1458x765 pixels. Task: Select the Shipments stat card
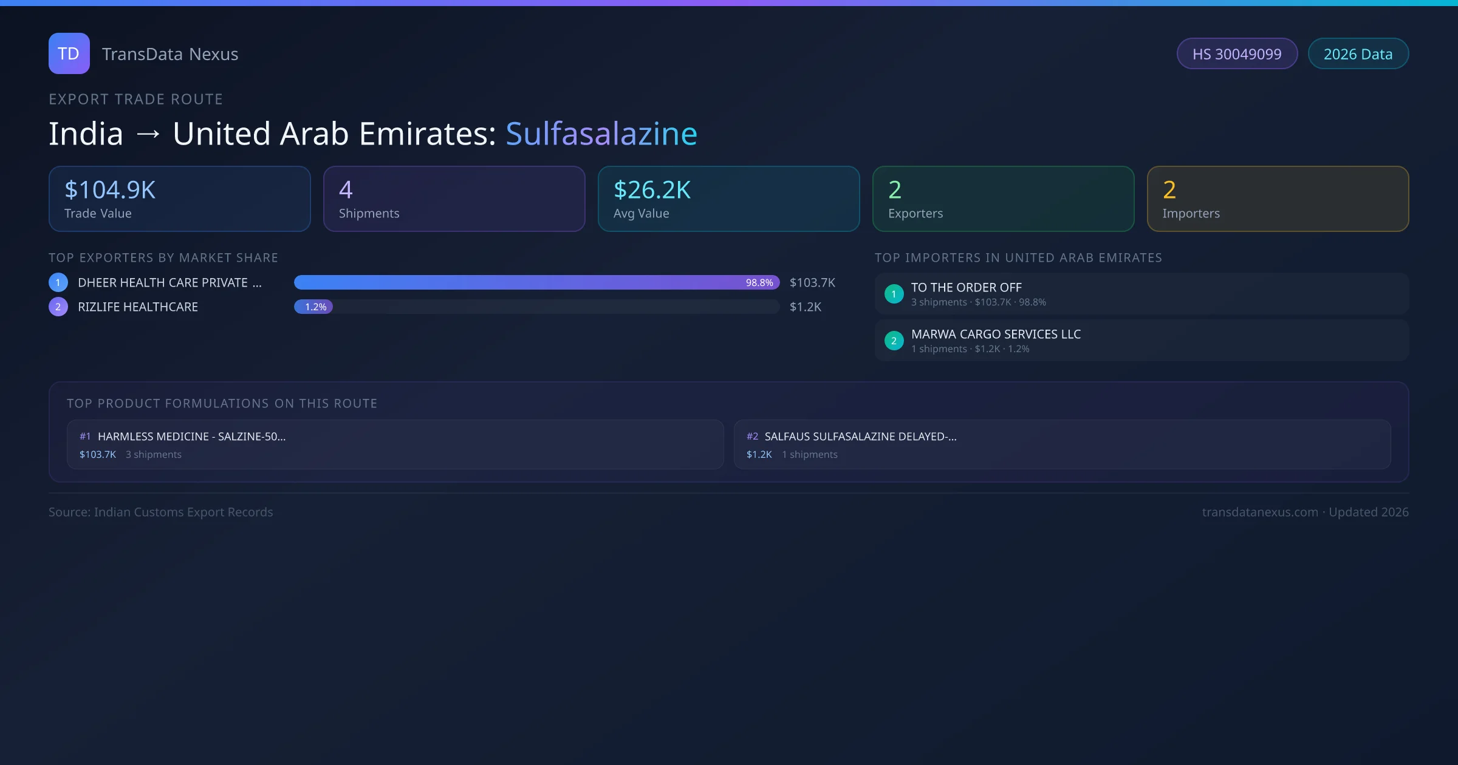pyautogui.click(x=454, y=199)
